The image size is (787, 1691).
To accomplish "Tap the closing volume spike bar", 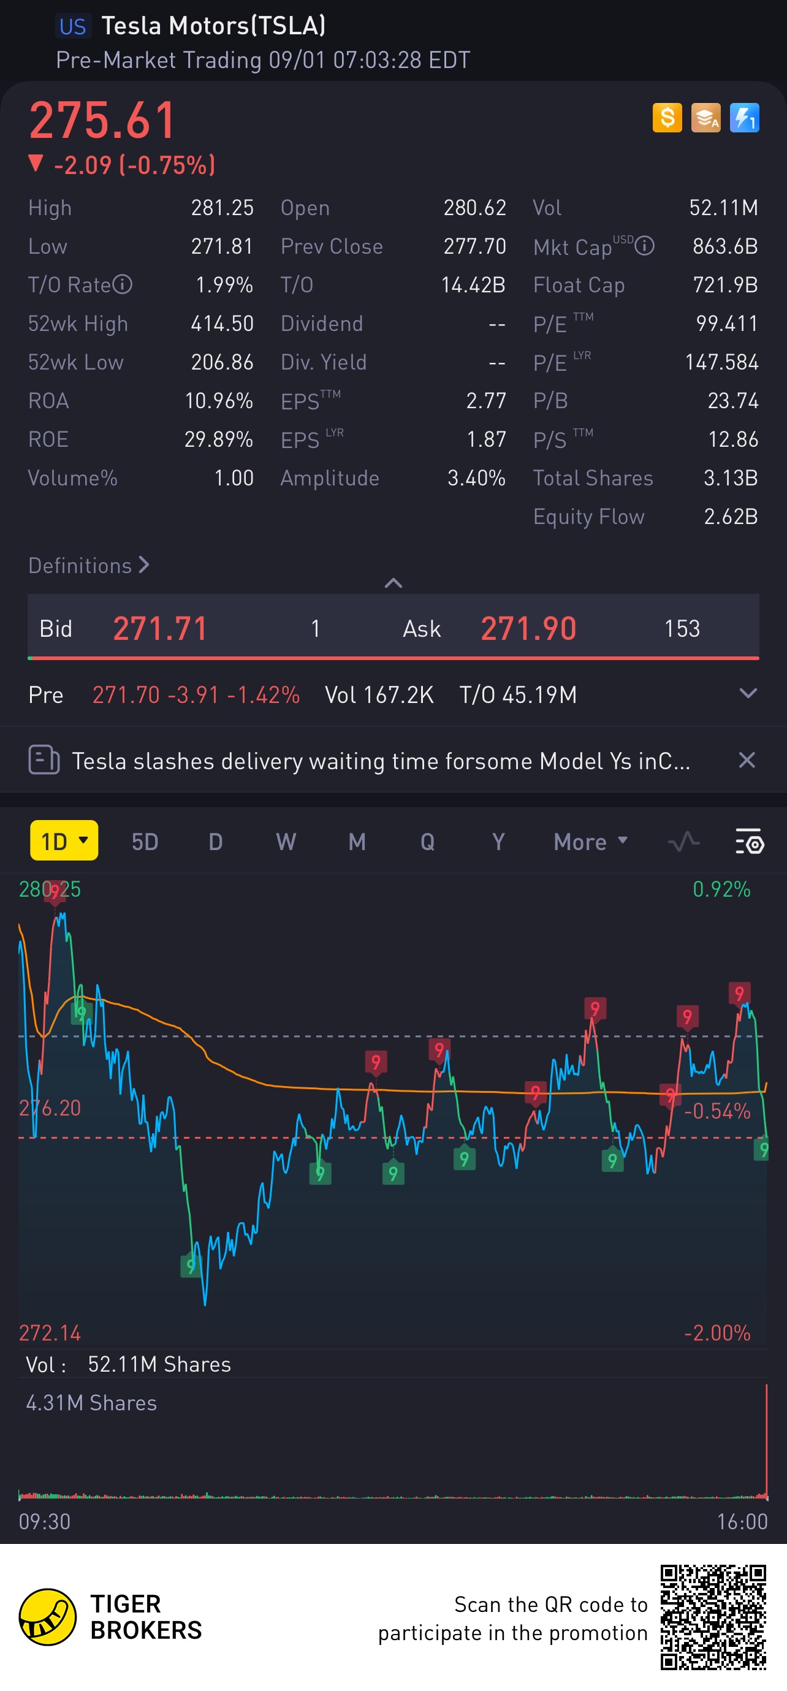I will tap(766, 1441).
